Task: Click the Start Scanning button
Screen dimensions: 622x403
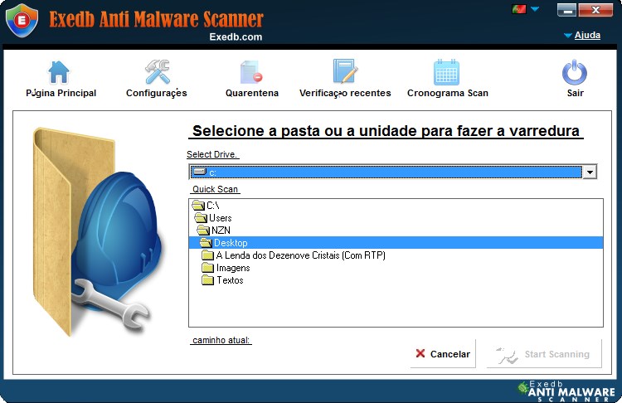Action: point(544,353)
